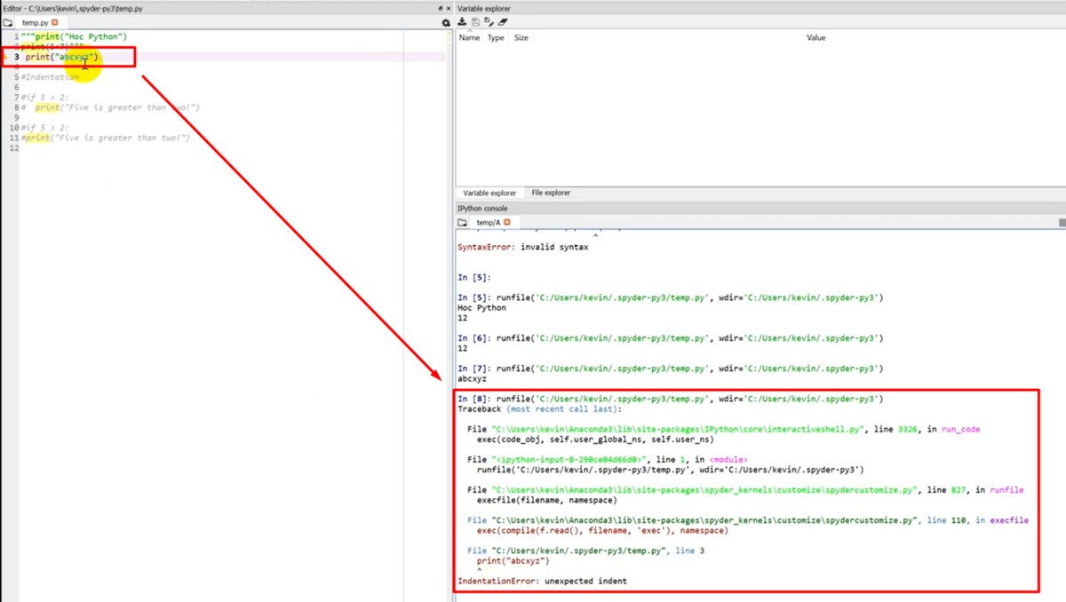Close the temp.py editor tab

55,22
